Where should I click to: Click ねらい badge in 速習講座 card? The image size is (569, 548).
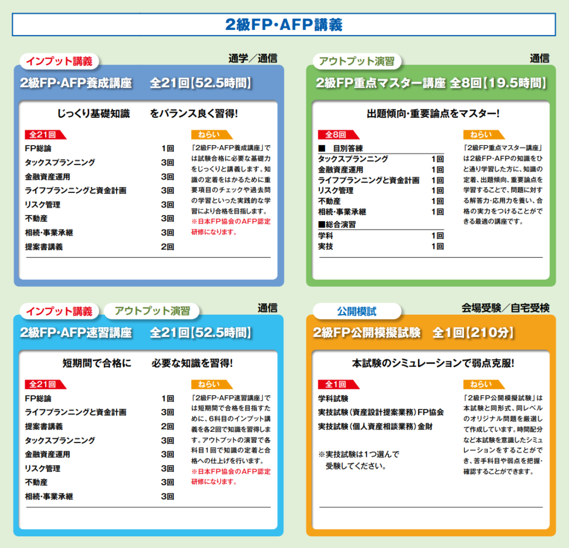point(207,384)
